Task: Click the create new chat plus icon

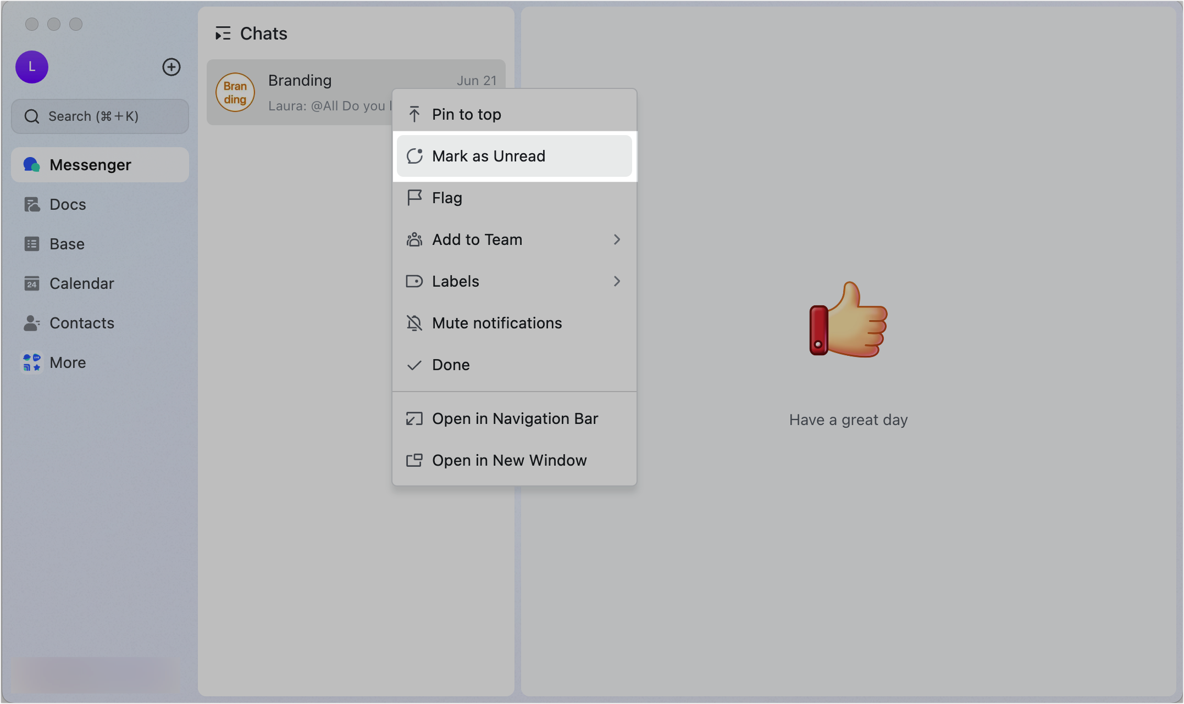Action: click(171, 66)
